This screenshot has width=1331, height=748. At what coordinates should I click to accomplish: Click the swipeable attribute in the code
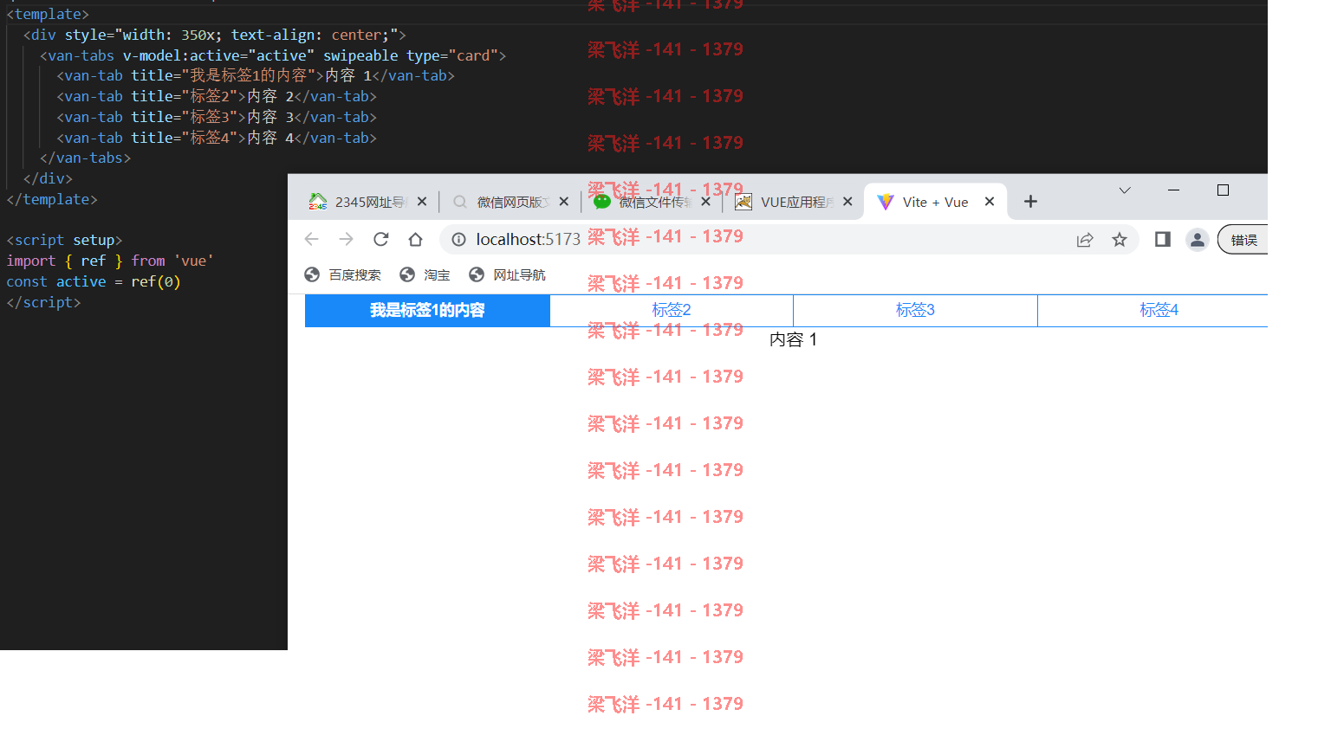[x=360, y=55]
